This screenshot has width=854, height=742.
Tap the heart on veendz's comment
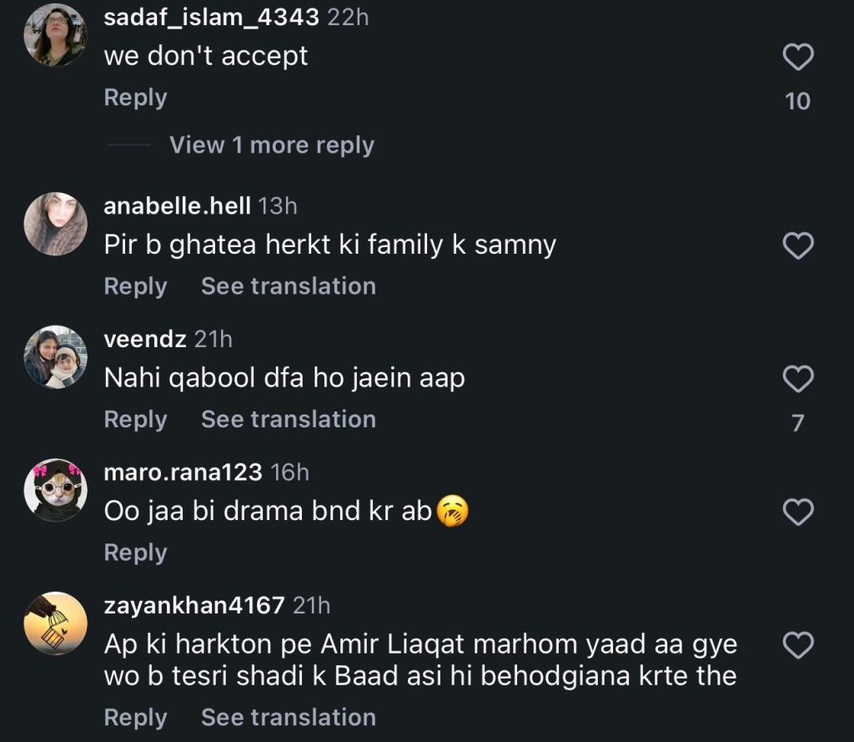click(798, 379)
